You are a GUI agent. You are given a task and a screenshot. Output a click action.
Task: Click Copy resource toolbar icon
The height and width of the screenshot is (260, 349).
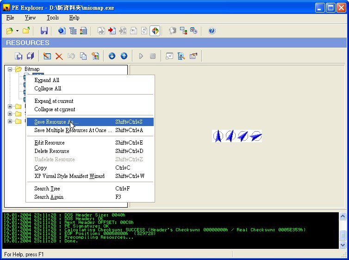[83, 56]
